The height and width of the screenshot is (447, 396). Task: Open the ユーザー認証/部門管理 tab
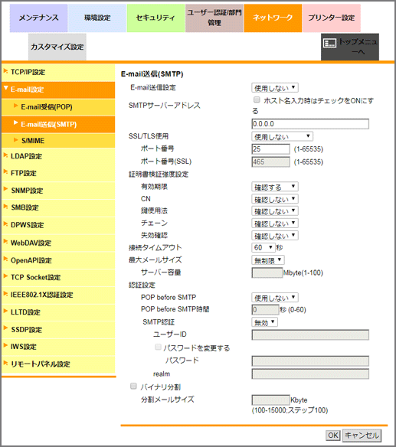coord(214,18)
